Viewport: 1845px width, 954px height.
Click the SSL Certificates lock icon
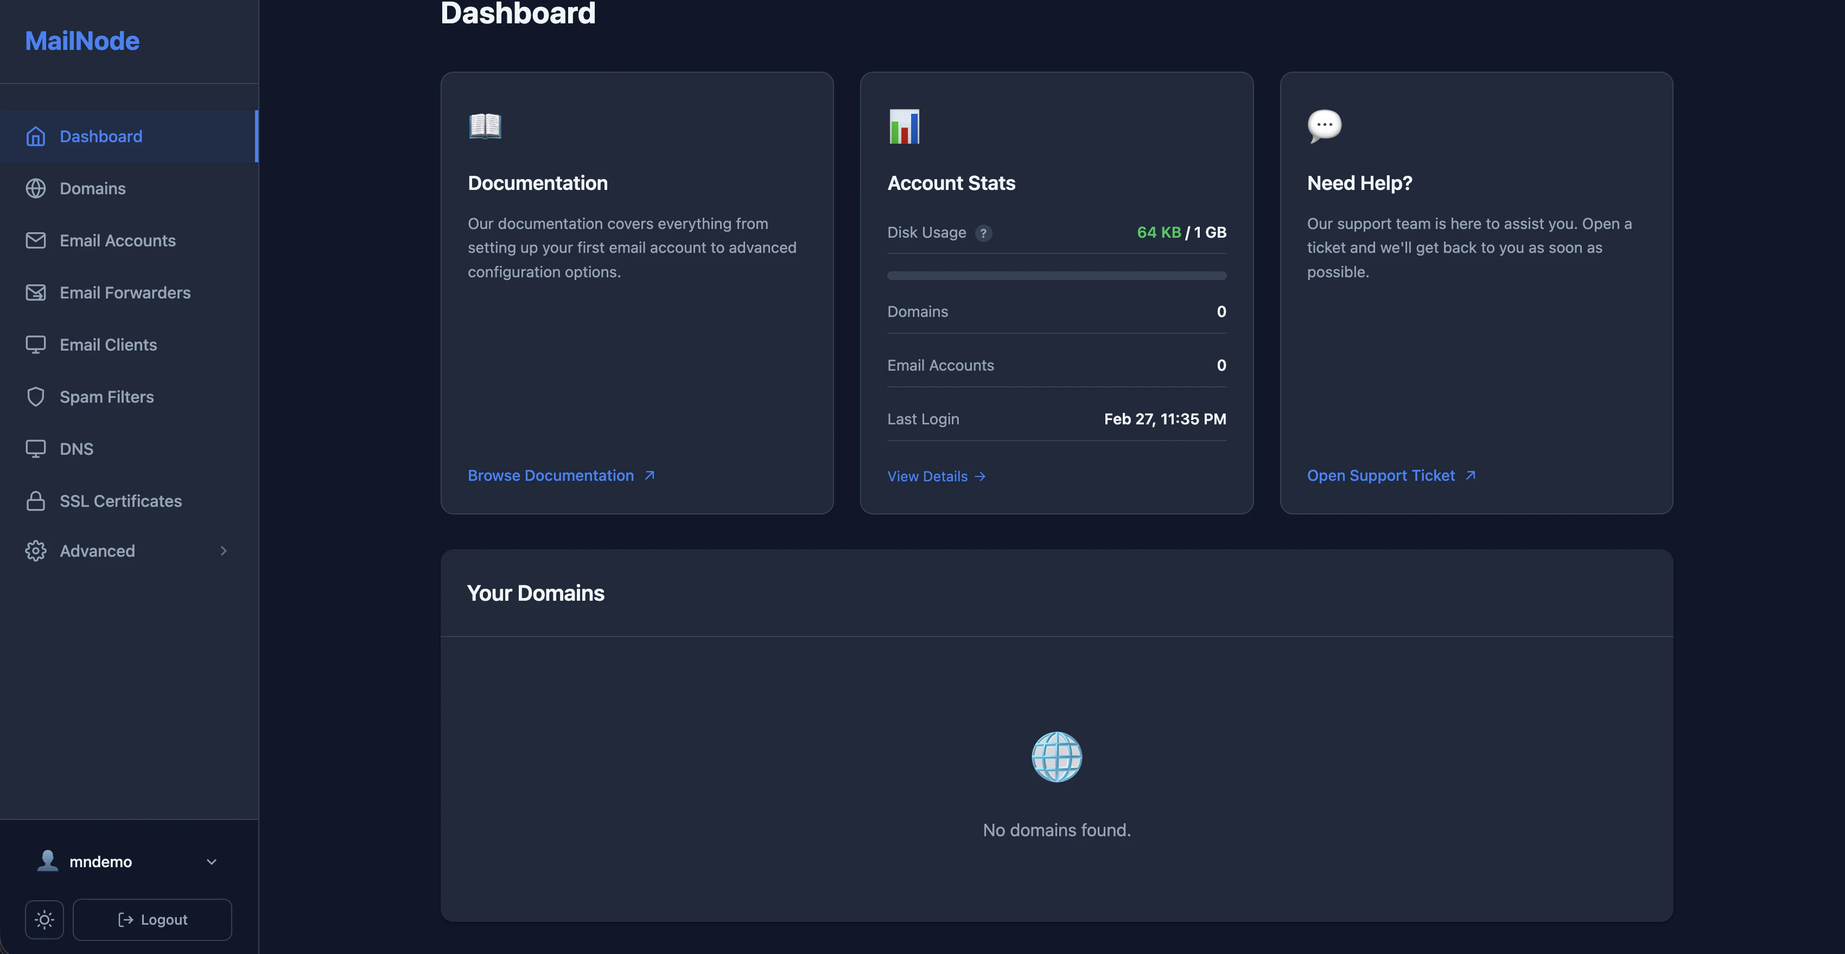point(35,501)
